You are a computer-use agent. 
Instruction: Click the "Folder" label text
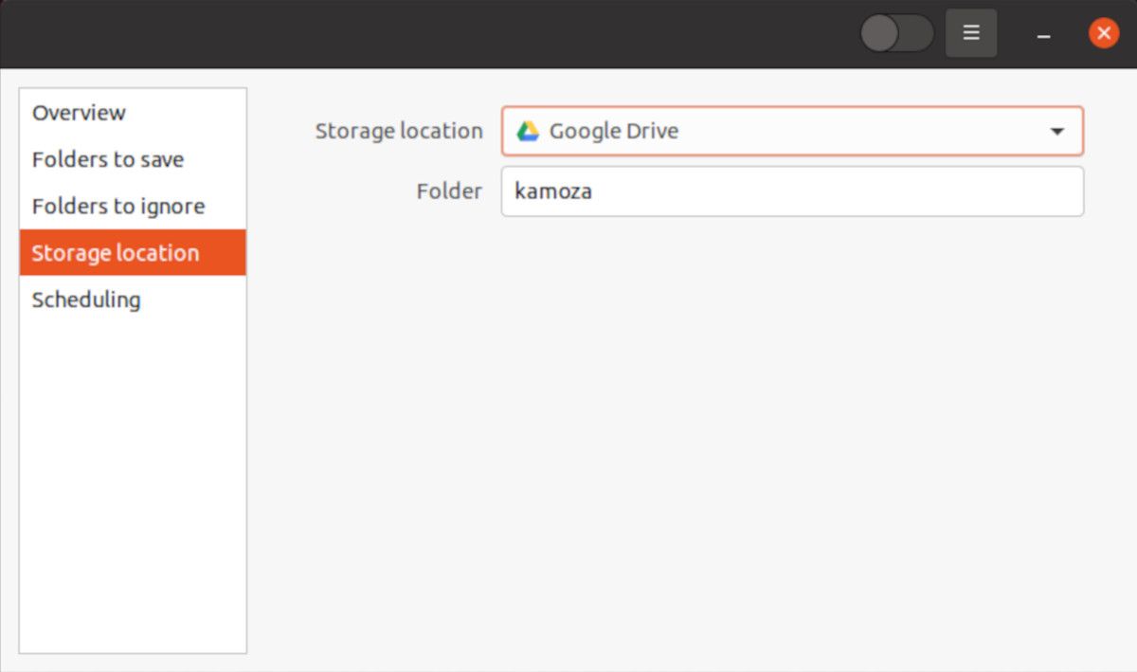tap(449, 191)
